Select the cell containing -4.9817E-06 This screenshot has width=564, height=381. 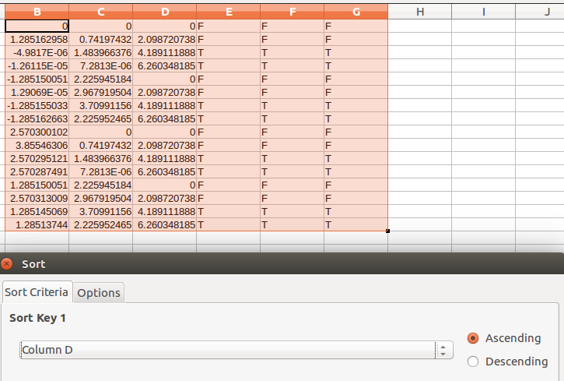[37, 52]
